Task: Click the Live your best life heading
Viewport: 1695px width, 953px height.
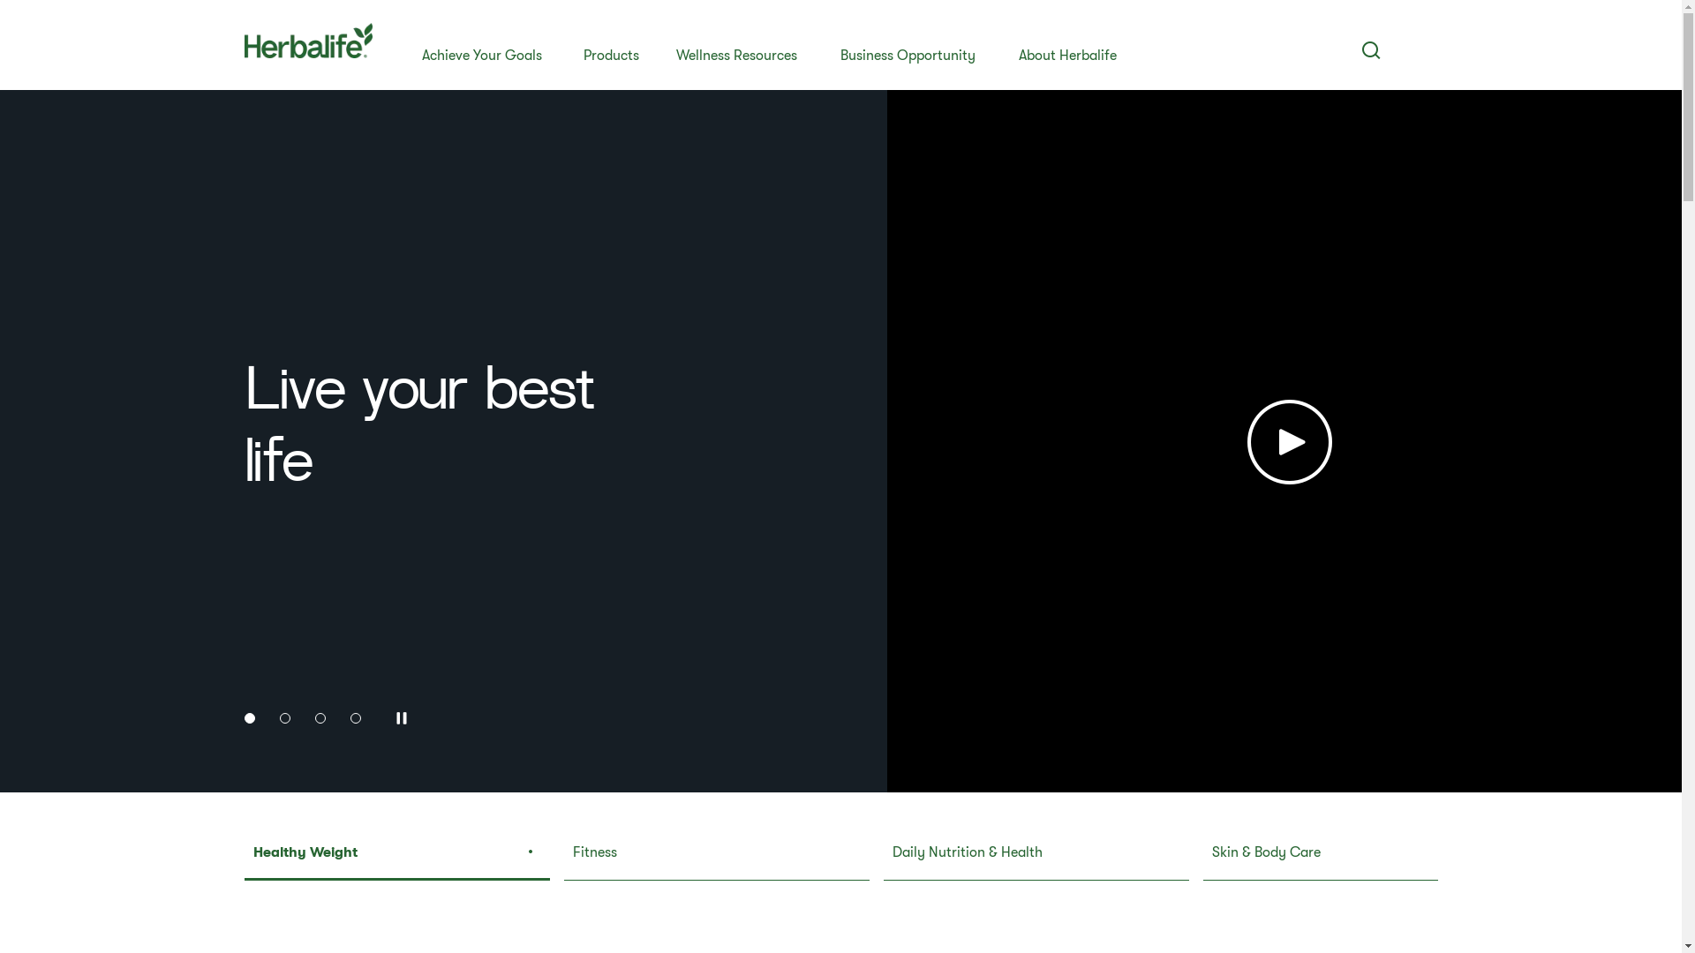Action: (x=419, y=424)
